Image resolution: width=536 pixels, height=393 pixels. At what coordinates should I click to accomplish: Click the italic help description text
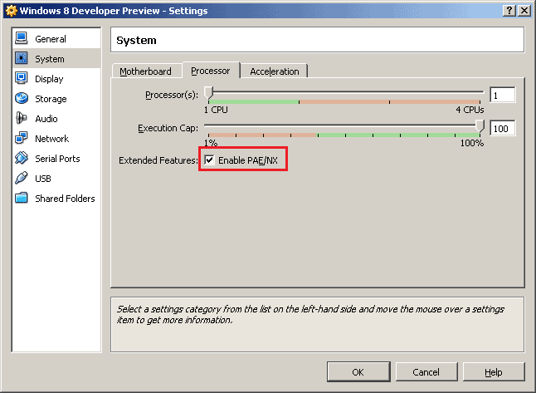[x=310, y=314]
